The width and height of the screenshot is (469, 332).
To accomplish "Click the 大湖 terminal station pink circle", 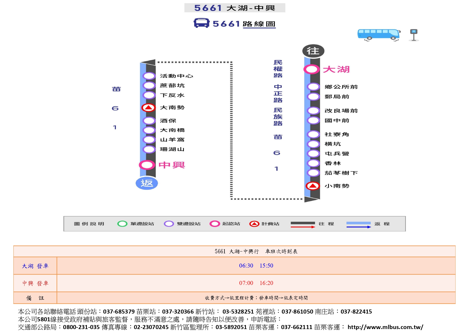I will (x=312, y=69).
